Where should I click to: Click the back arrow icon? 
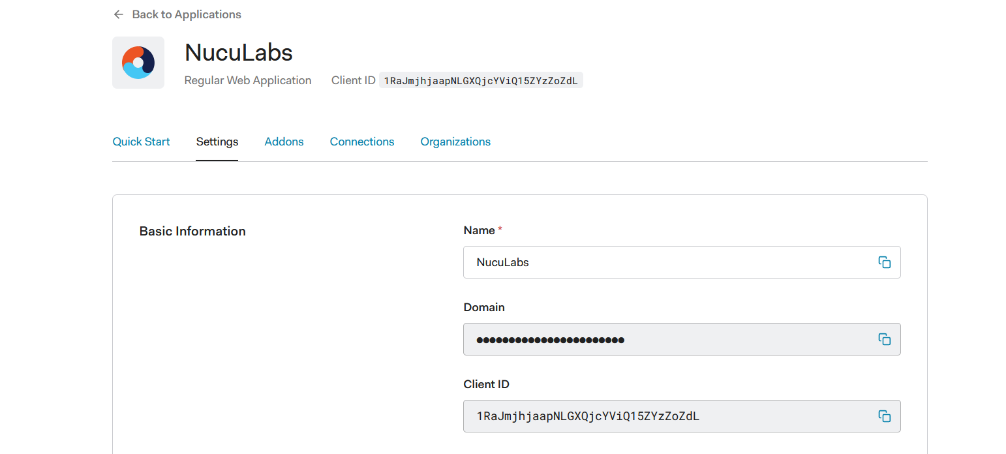point(118,14)
